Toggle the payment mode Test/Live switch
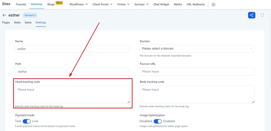This screenshot has width=271, height=131. click(x=27, y=121)
